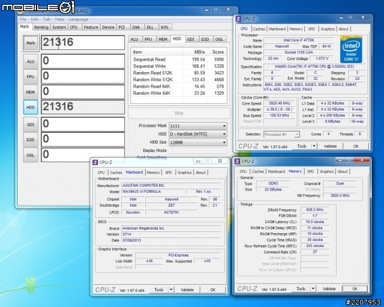Open the Tab menu in CrystalMark
Screen dimensions: 384x307
click(47, 19)
